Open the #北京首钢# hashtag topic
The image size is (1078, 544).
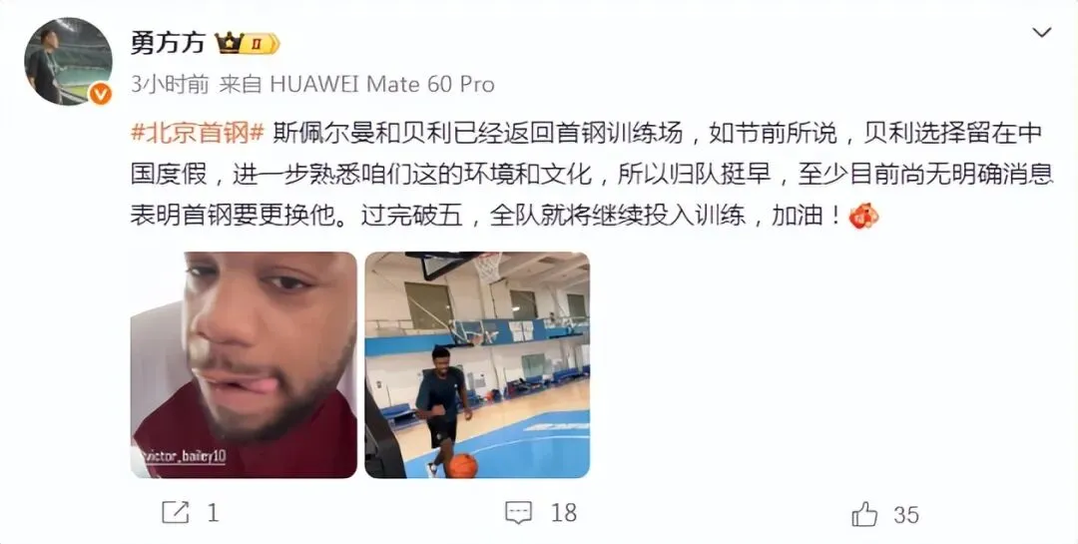(198, 133)
